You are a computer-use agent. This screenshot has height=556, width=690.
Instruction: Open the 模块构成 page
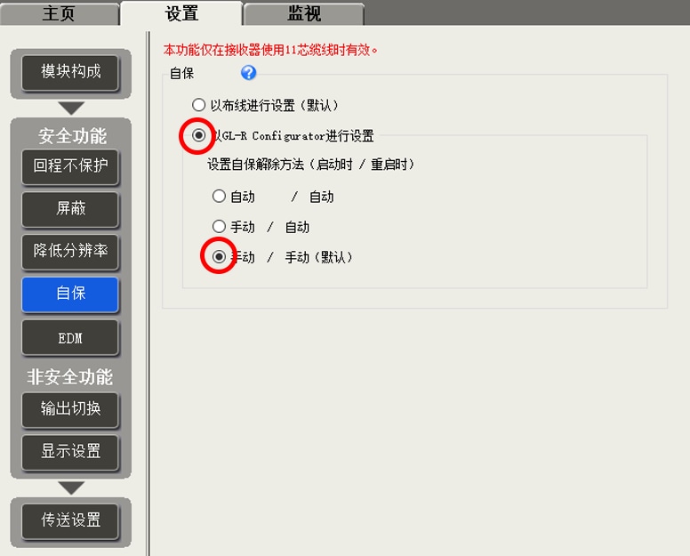pyautogui.click(x=71, y=71)
